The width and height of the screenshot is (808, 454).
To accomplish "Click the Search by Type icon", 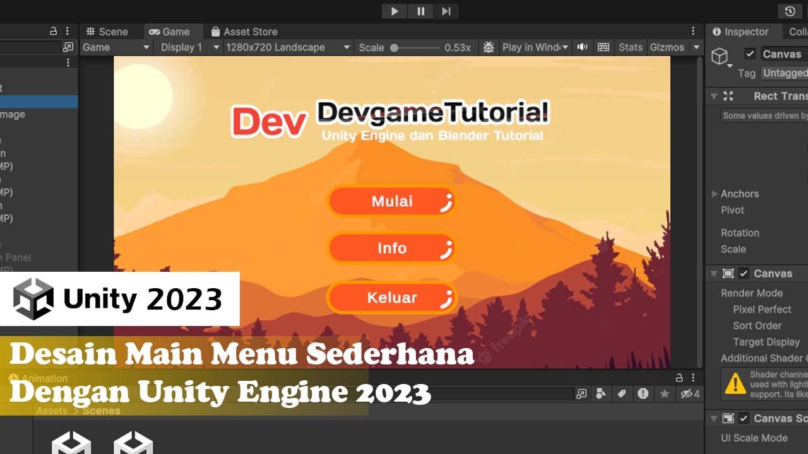I will click(601, 394).
